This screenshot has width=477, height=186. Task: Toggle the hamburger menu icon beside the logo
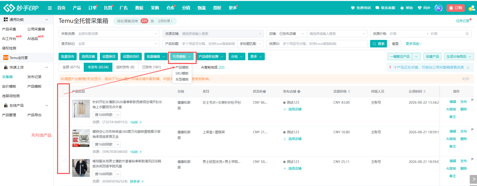tap(50, 8)
